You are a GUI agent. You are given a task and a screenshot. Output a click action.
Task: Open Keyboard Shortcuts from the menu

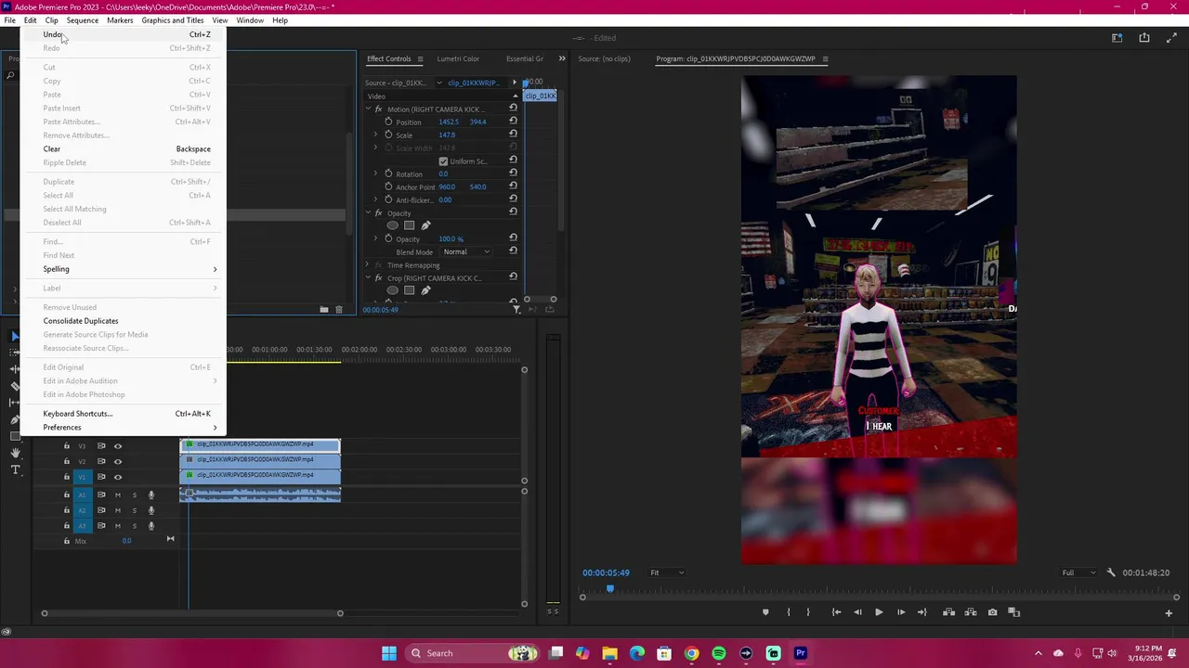coord(77,414)
